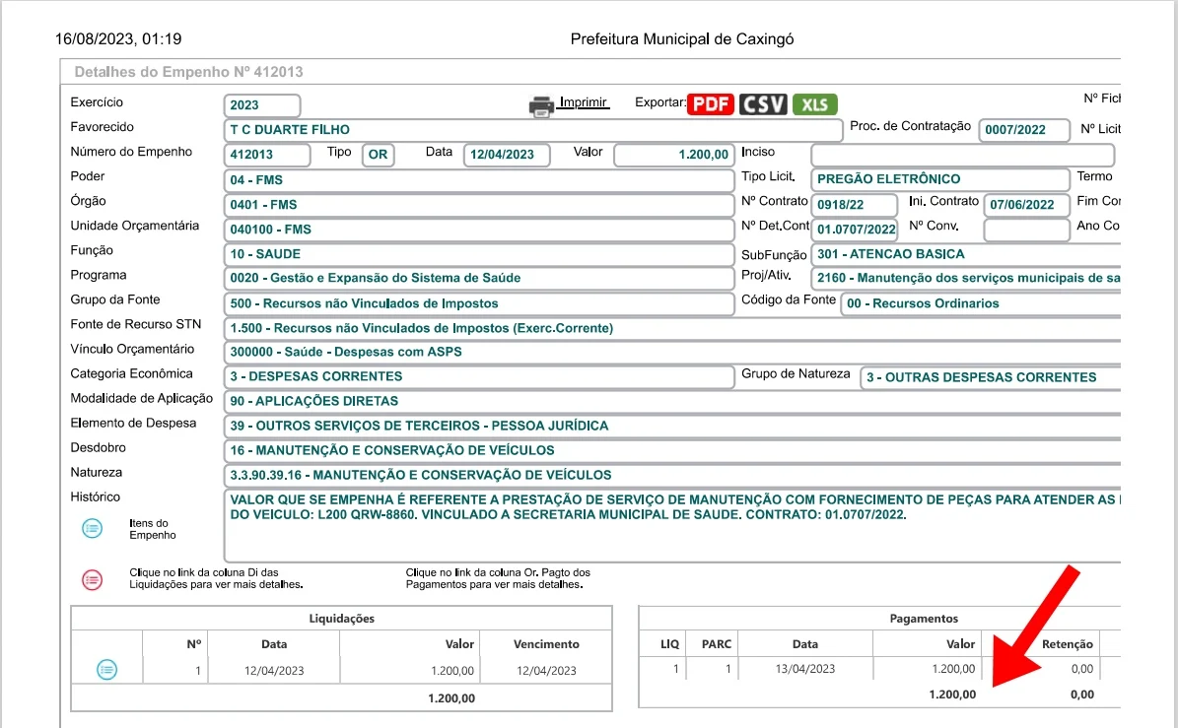Click the heading Detalhes do Empenho Nº 412013
This screenshot has width=1178, height=728.
[188, 72]
